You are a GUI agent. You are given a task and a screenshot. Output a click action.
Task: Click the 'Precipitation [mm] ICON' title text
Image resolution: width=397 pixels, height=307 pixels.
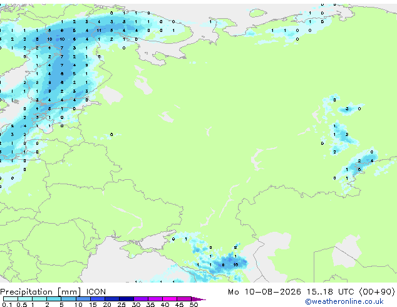[x=53, y=292]
